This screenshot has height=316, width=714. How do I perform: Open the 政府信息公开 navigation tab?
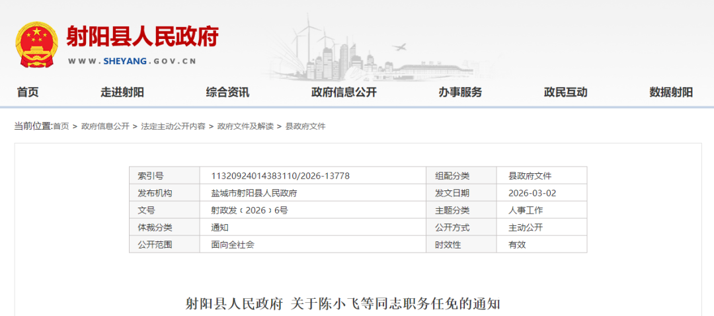[x=344, y=93]
